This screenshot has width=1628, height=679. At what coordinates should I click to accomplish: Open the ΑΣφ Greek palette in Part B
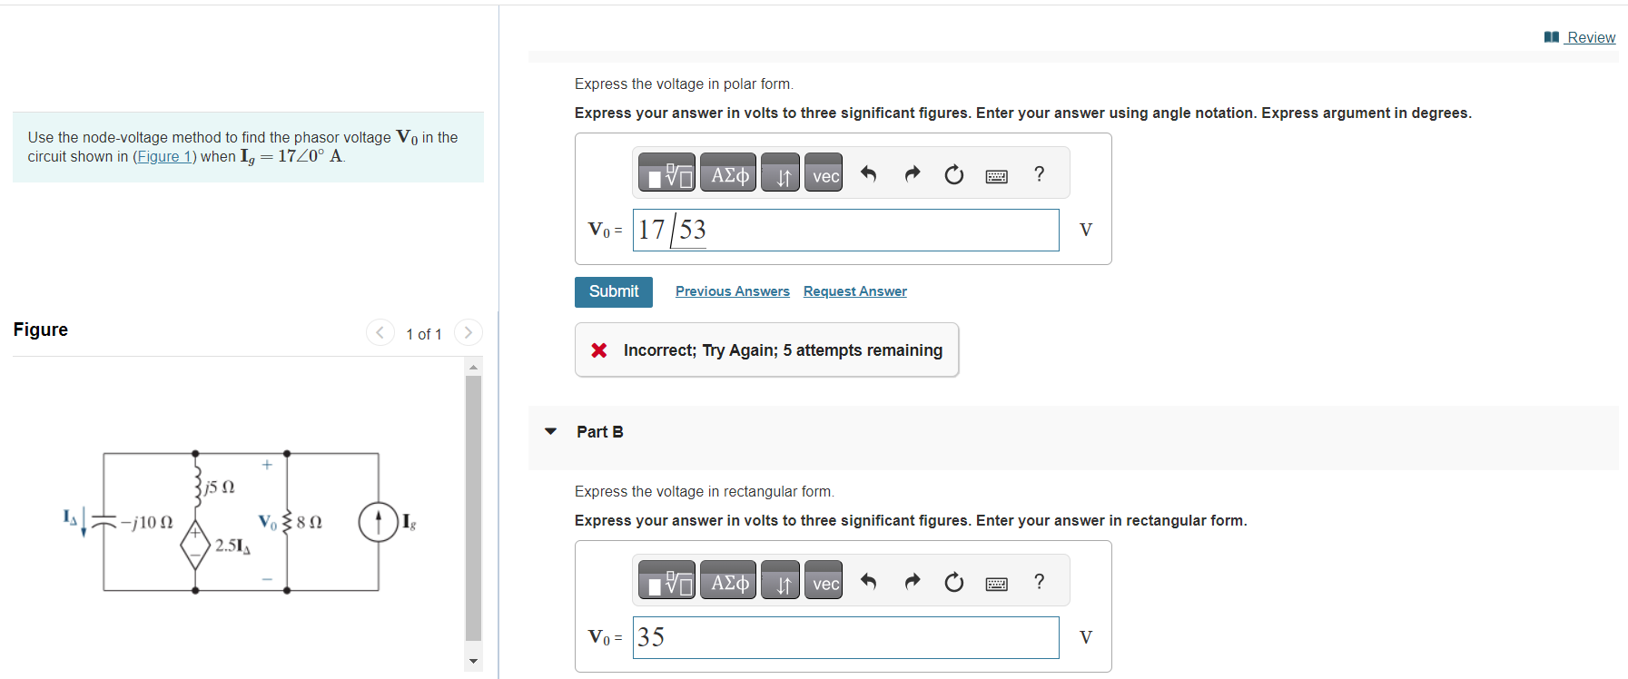727,580
